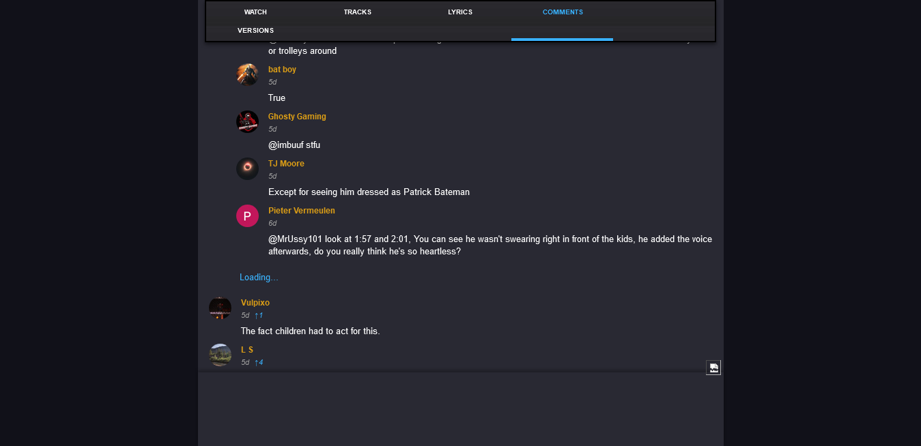Upvote Vulpixo's comment arrow count
Viewport: 921px width, 446px height.
[259, 315]
